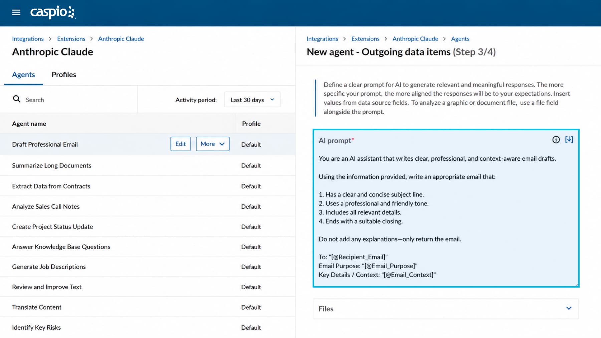Sort by the Agent name column header
Viewport: 601px width, 338px height.
pos(29,124)
